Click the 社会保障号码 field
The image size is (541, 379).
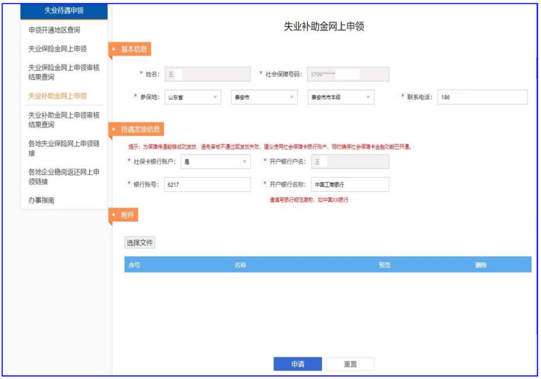click(348, 74)
